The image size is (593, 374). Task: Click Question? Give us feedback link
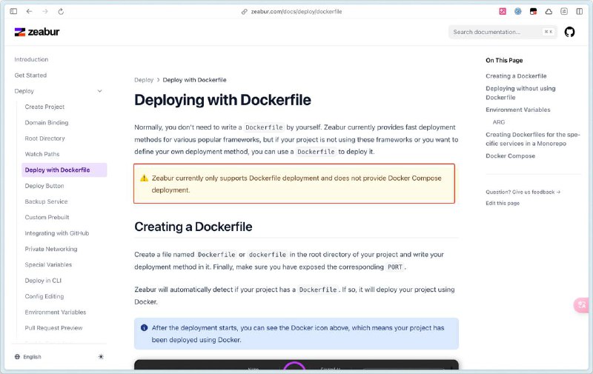pos(523,193)
